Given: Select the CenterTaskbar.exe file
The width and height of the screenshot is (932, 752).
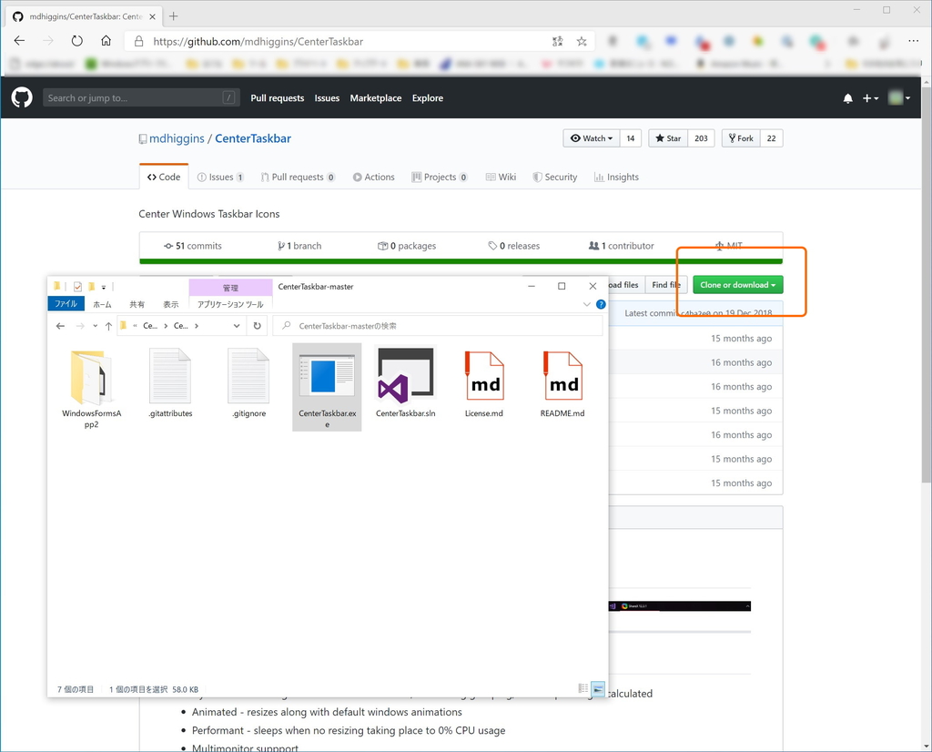Looking at the screenshot, I should pos(327,387).
